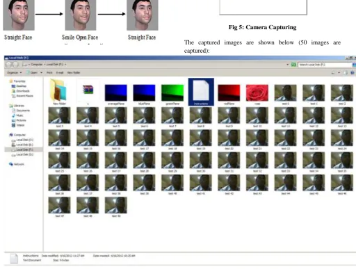Select the test 49 image thumbnail

click(116, 205)
